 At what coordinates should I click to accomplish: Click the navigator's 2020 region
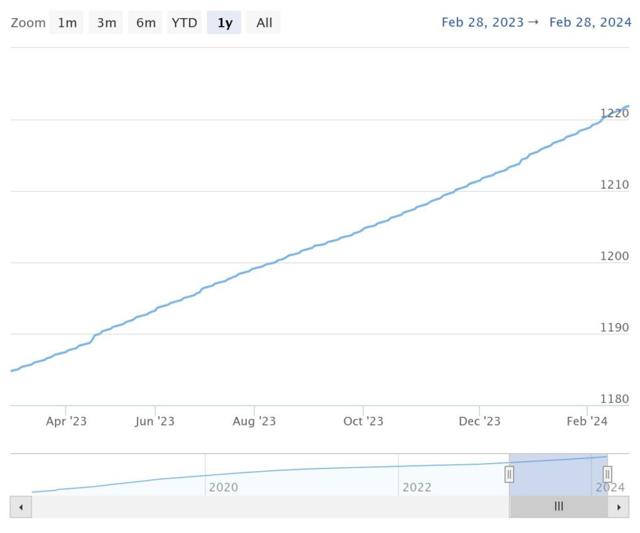pos(223,487)
